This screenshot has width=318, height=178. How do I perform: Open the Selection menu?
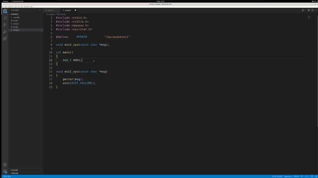point(11,6)
